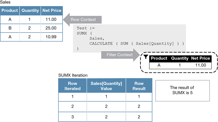The image size is (218, 122).
Task: Select Quantity header in black filter table
Action: pyautogui.click(x=180, y=58)
